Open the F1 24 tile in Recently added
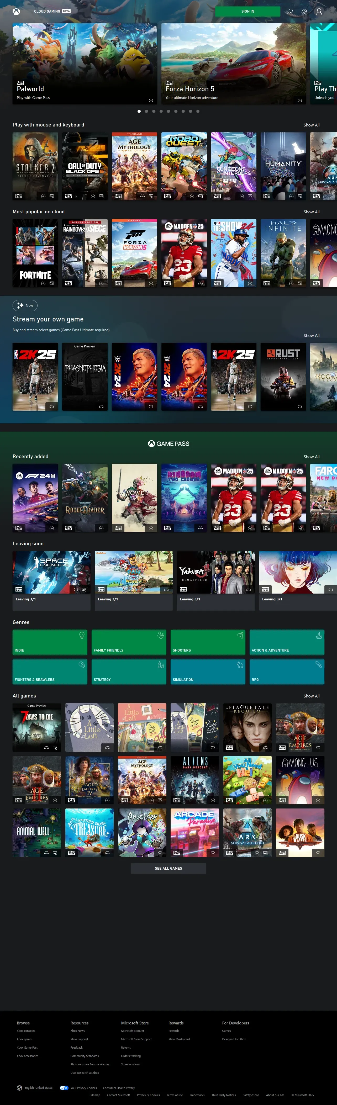337x1105 pixels. 35,498
